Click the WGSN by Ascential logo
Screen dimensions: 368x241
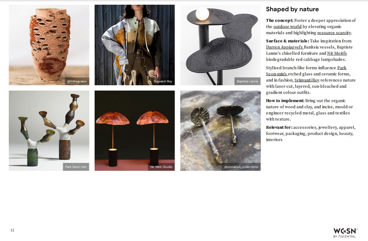(346, 233)
